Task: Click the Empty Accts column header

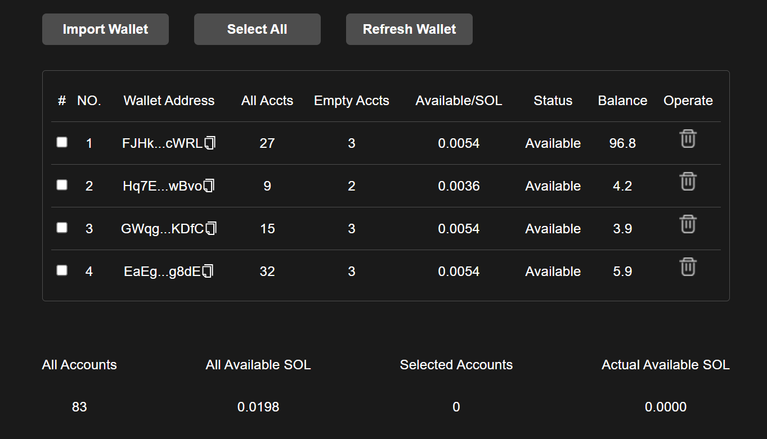Action: tap(351, 101)
